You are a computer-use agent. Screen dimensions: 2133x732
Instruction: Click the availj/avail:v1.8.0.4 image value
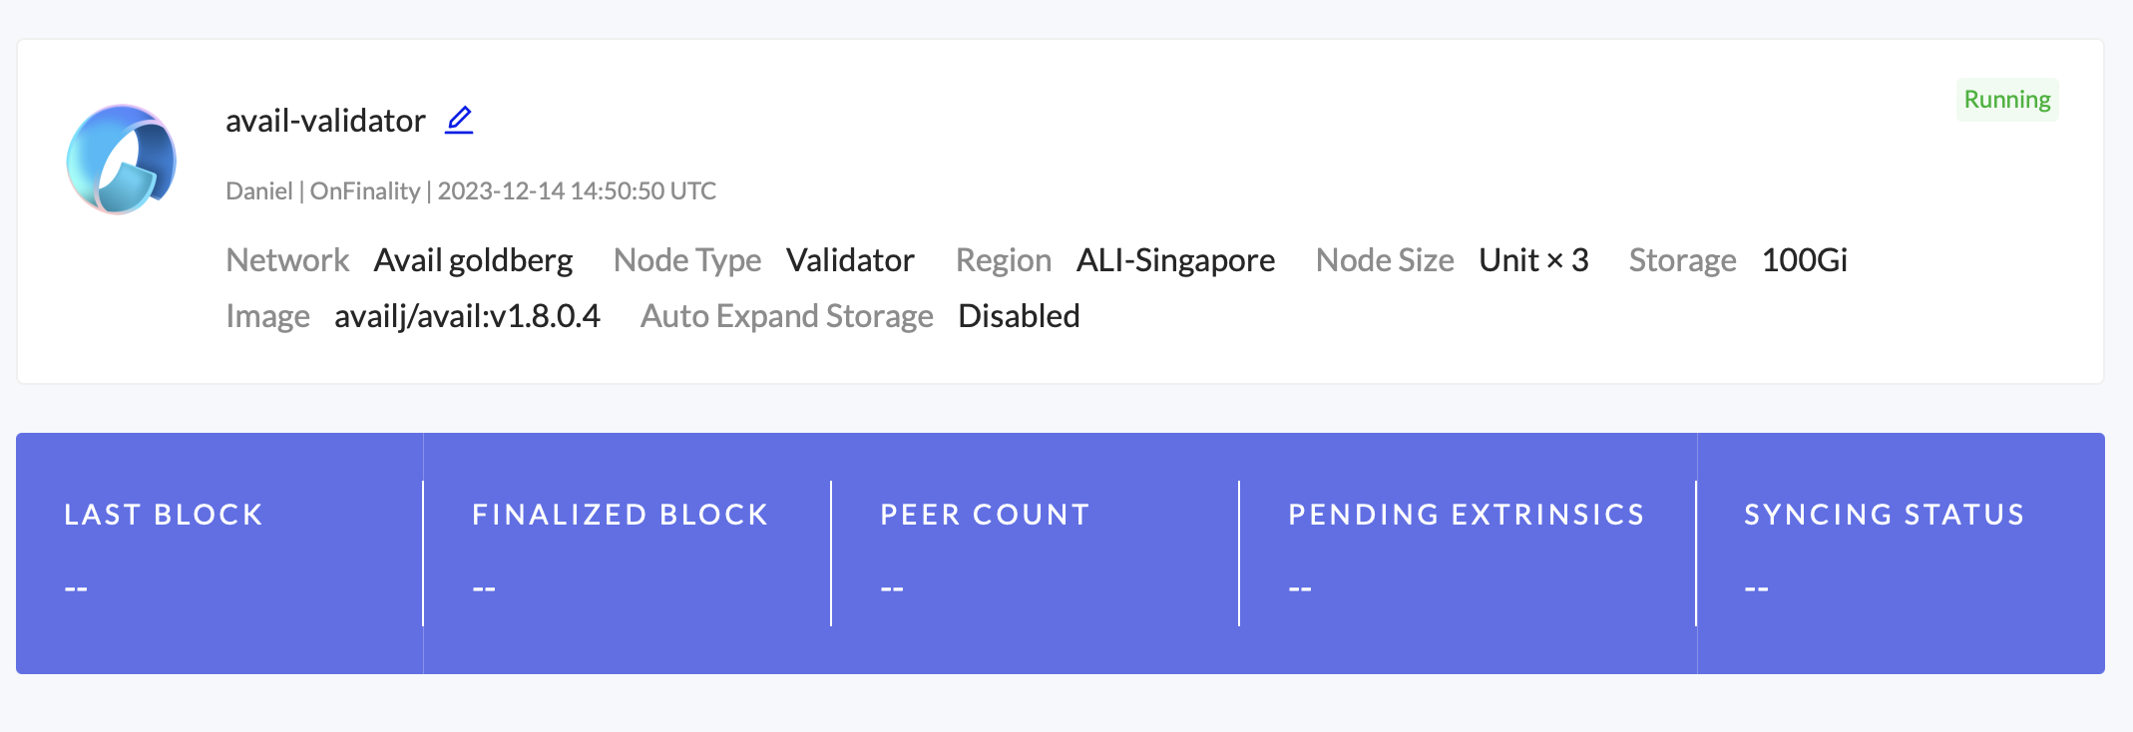467,316
